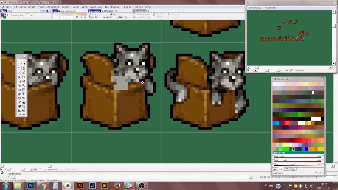Select the Magnify tool
This screenshot has height=190, width=338.
(x=24, y=85)
